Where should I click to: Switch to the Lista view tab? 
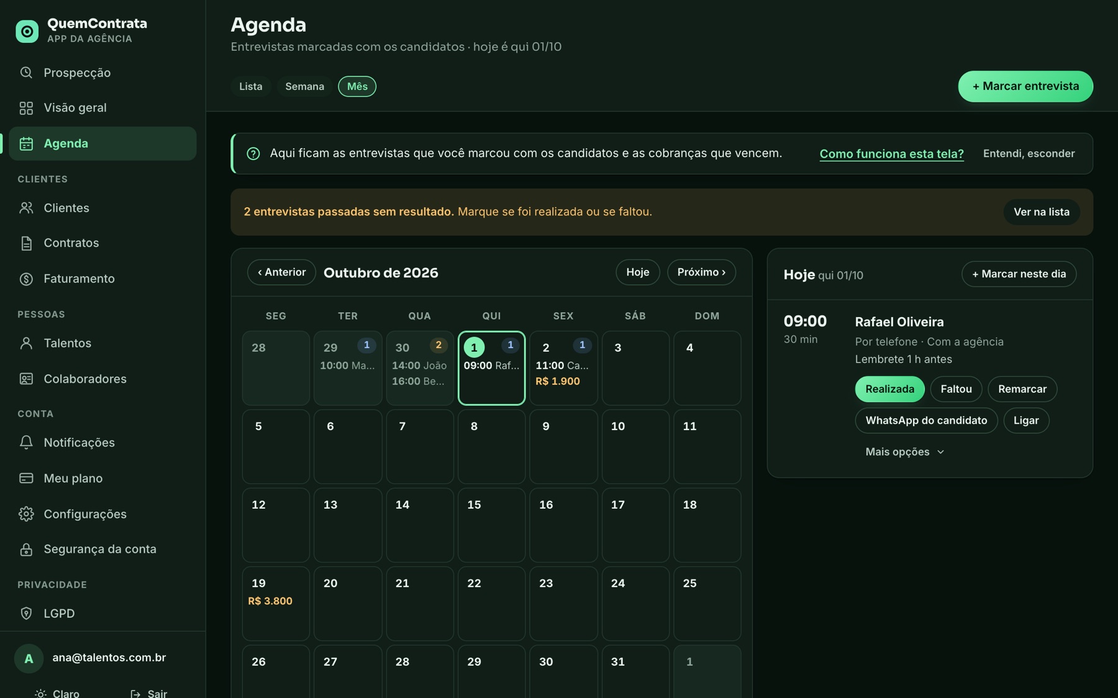[251, 86]
